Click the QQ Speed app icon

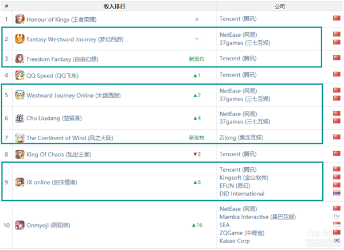tap(19, 75)
